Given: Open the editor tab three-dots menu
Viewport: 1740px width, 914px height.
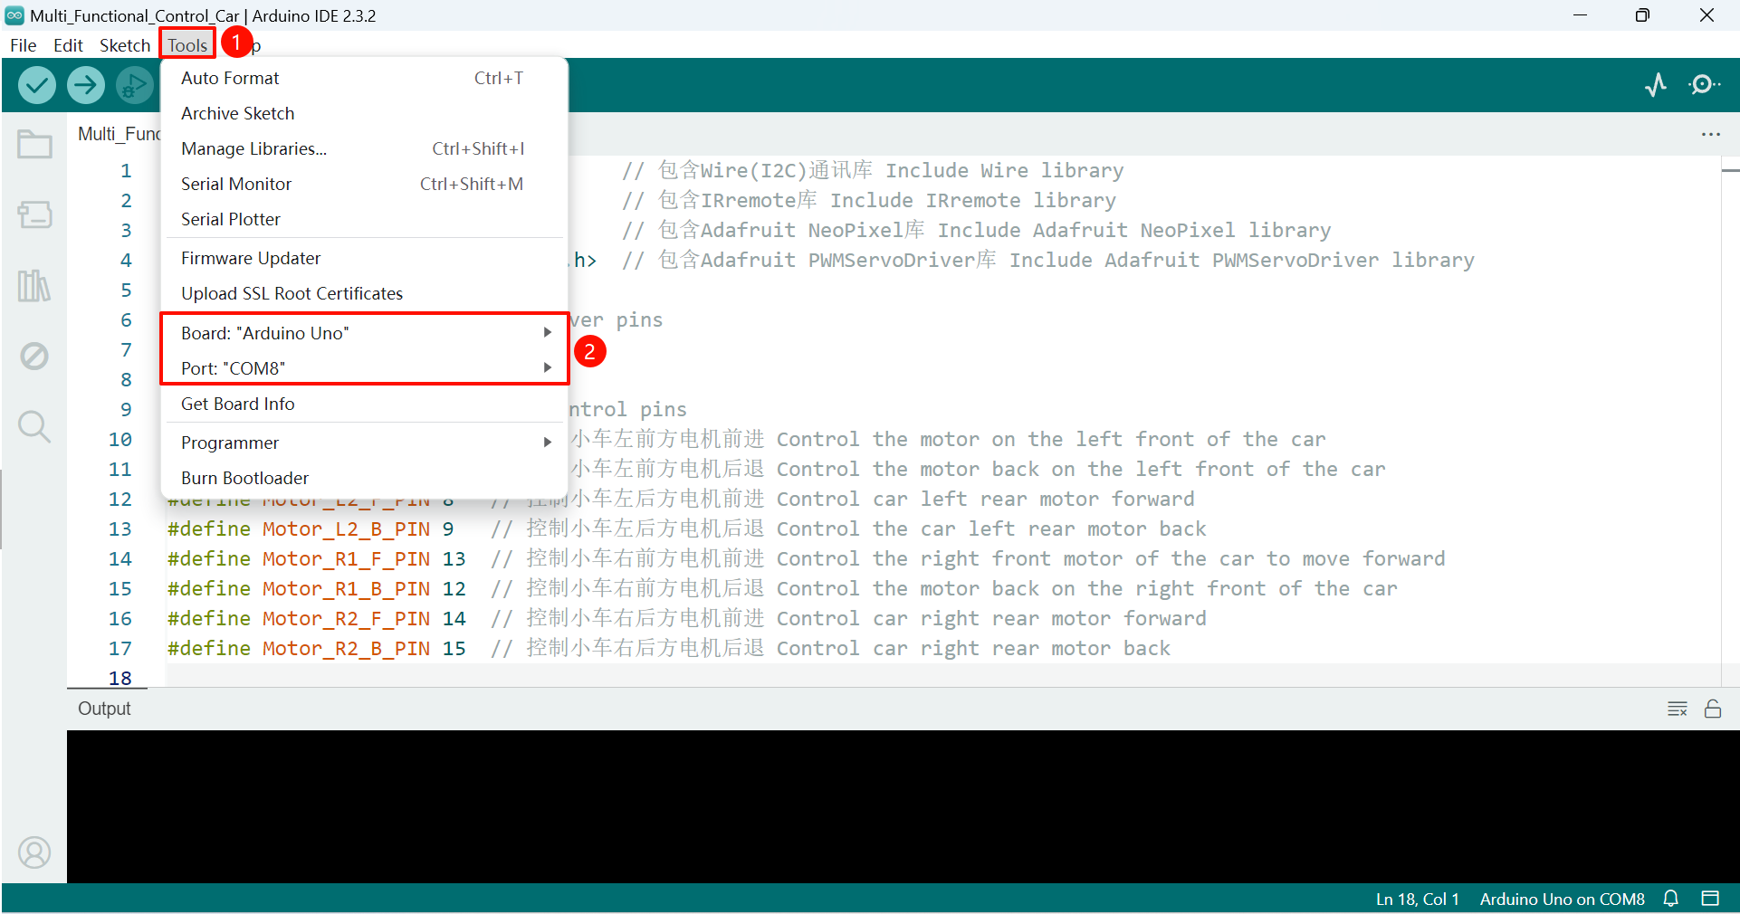Looking at the screenshot, I should [1710, 134].
